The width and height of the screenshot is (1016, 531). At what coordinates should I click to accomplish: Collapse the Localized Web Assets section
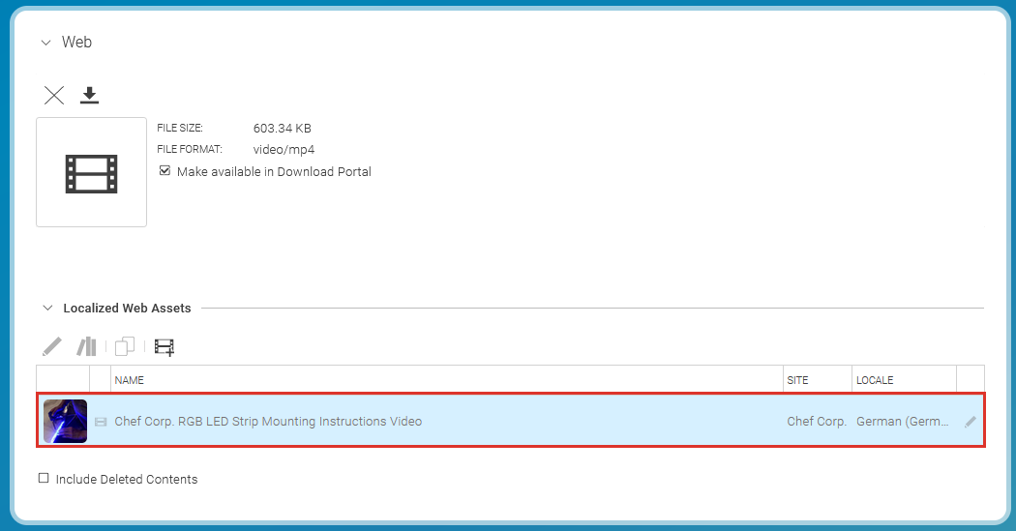[47, 309]
